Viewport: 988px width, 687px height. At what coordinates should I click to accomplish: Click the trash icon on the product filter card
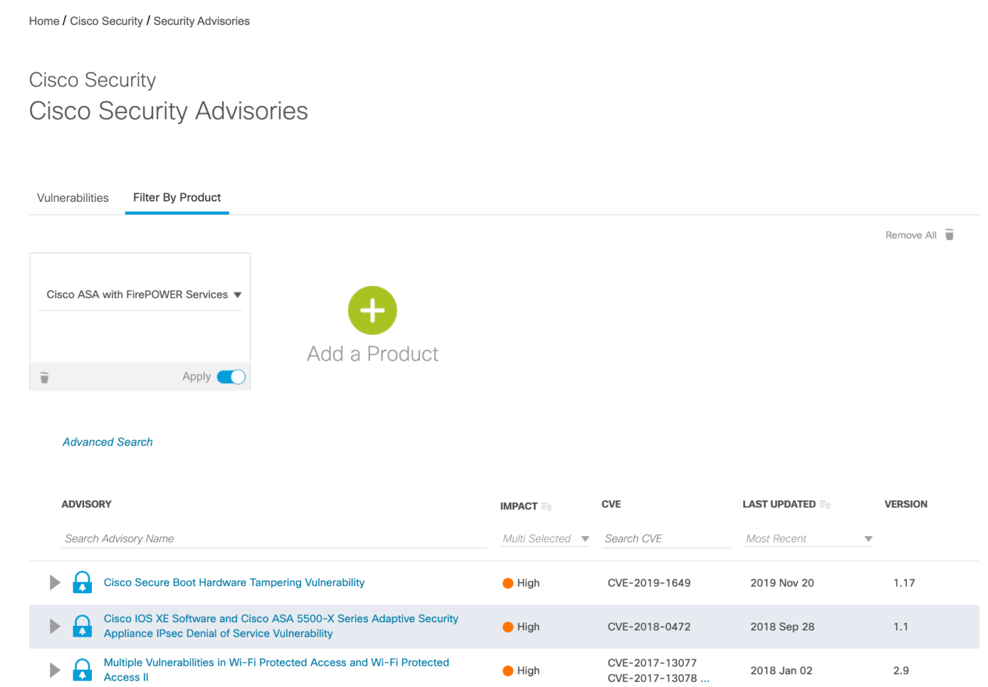[44, 377]
